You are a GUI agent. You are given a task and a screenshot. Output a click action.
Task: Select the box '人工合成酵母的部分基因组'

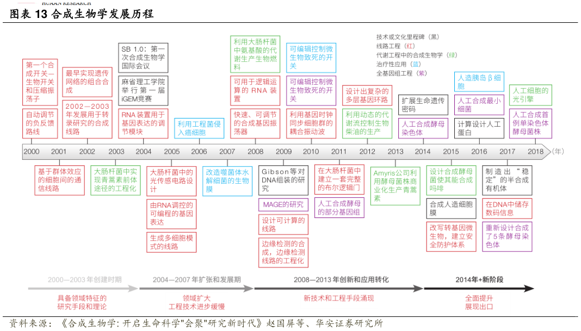[339, 208]
